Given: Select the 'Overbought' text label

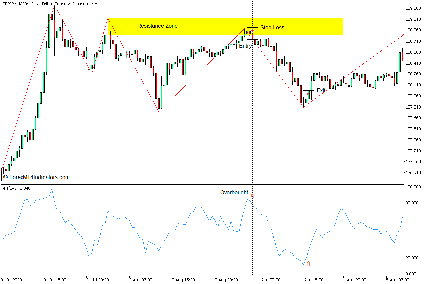Looking at the screenshot, I should point(234,193).
